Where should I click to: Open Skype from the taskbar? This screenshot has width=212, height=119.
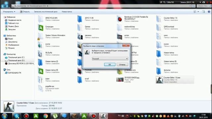17,116
